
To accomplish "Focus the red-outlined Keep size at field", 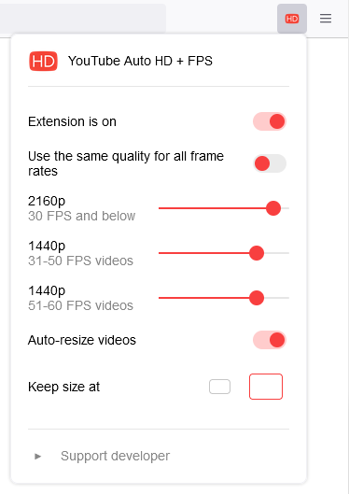I will pyautogui.click(x=266, y=387).
